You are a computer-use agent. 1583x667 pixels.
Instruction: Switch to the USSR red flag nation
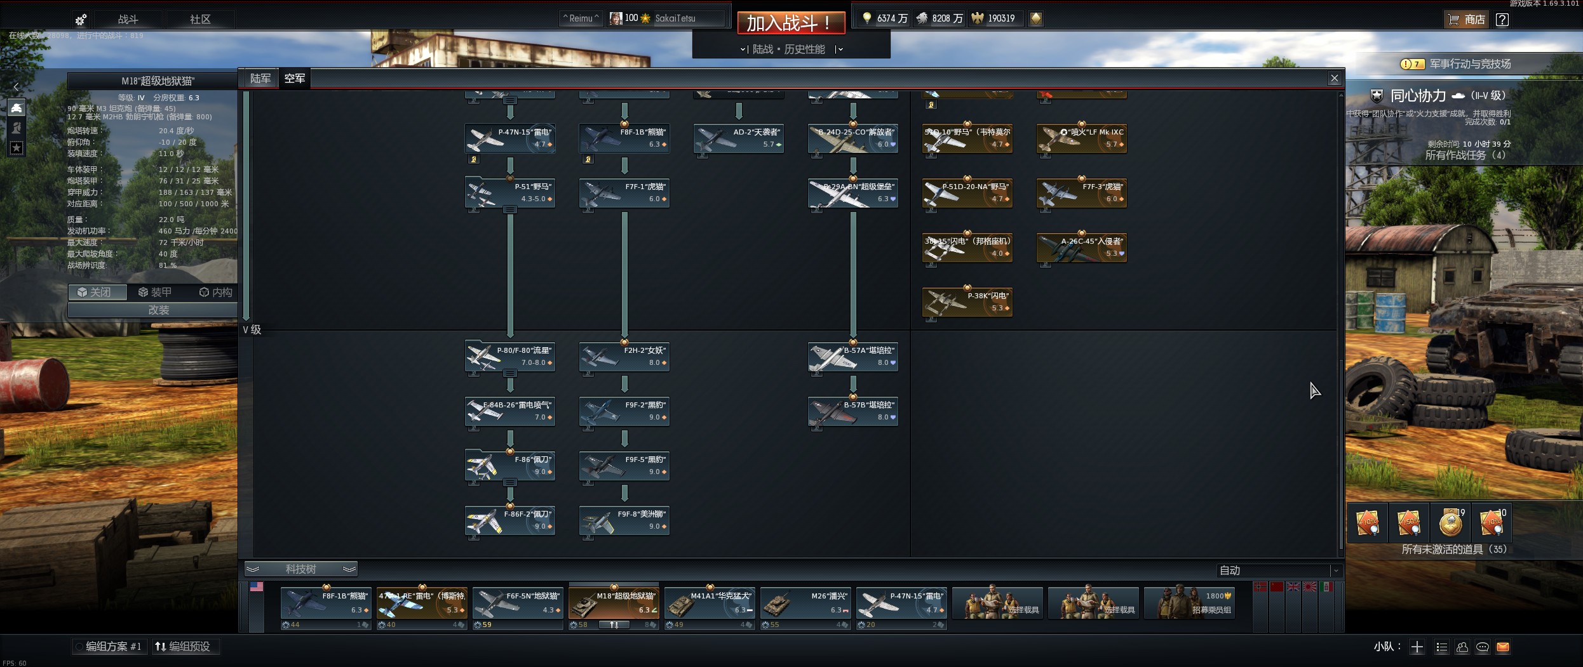(1277, 587)
